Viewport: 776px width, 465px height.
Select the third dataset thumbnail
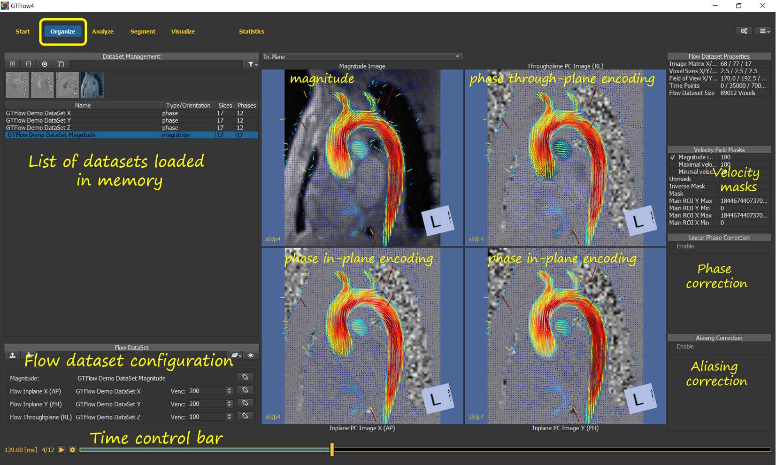click(67, 85)
